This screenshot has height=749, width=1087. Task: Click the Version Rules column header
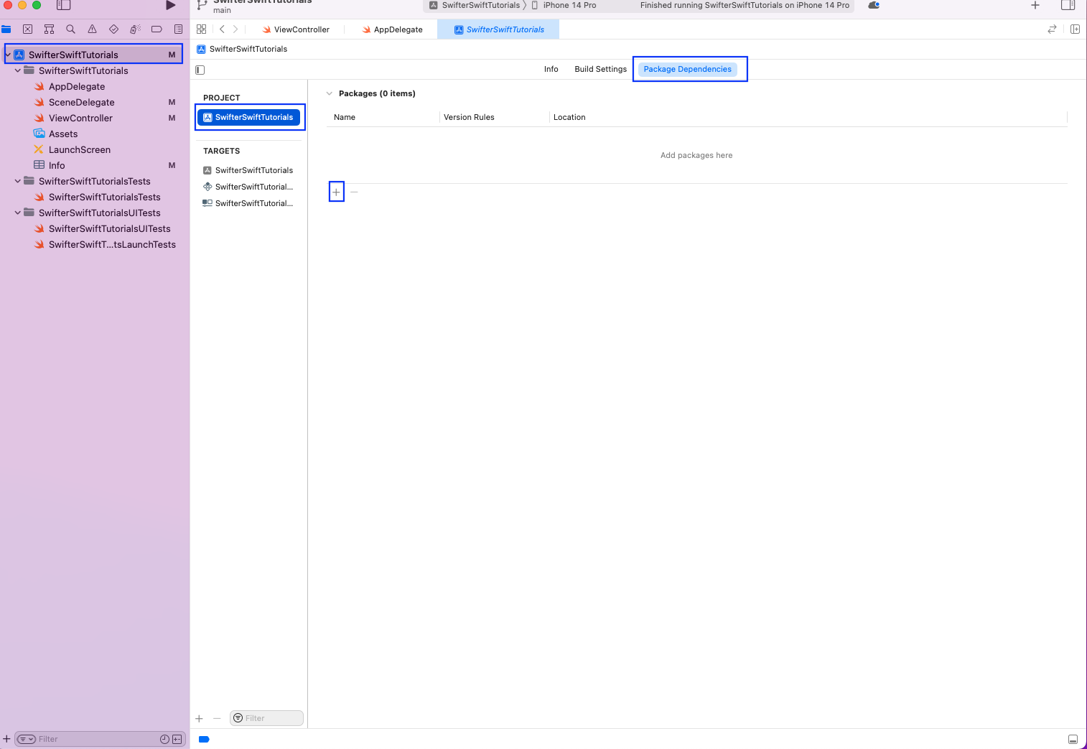(x=469, y=117)
